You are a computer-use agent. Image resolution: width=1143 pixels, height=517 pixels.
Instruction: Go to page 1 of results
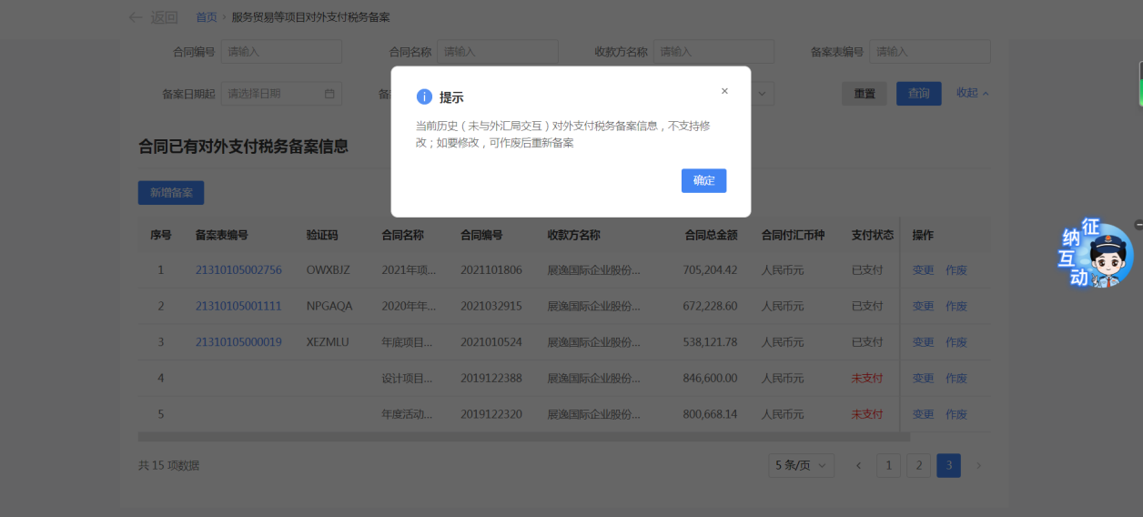click(888, 466)
